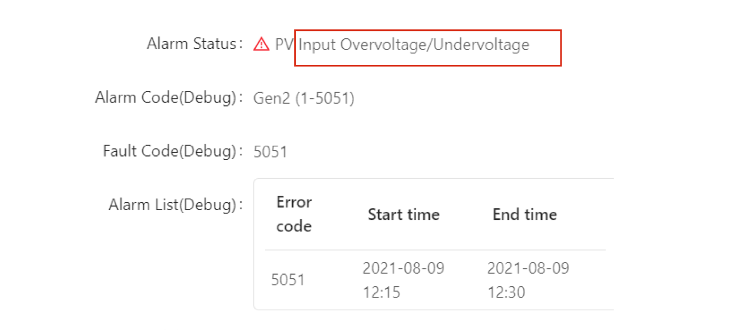731x330 pixels.
Task: Select the Gen2 (1-5051) alarm code value
Action: click(x=304, y=98)
